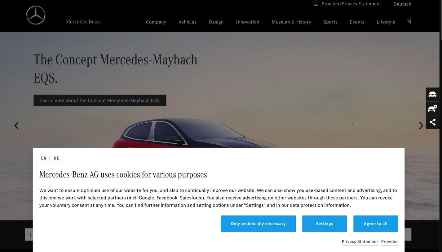Open the car configurator gear icon
The width and height of the screenshot is (442, 252).
click(x=432, y=108)
